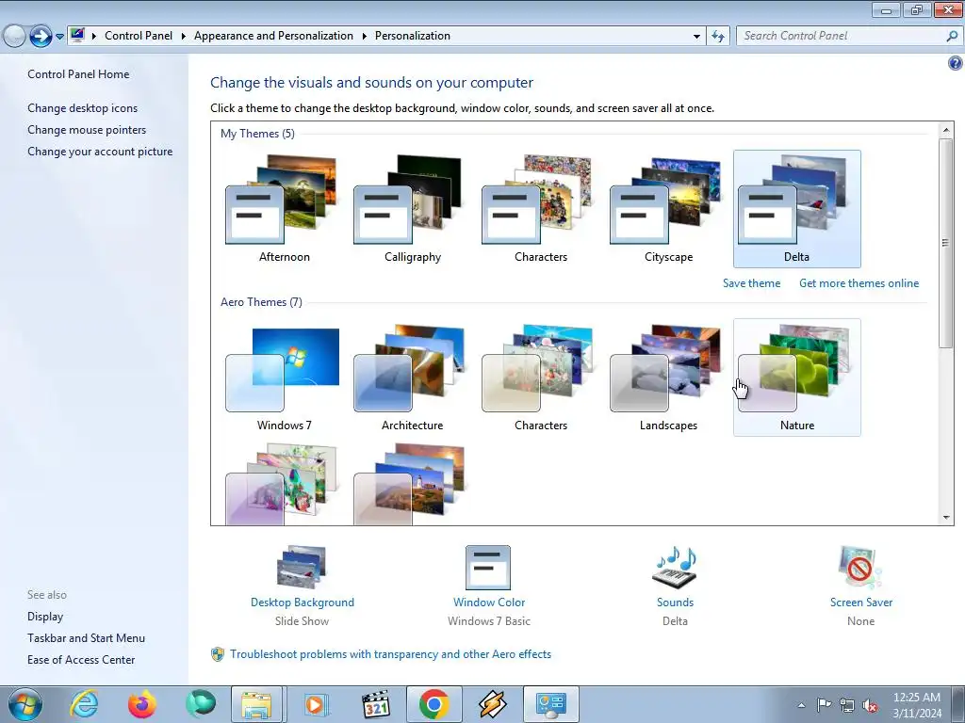Apply the Landscapes Aero theme
This screenshot has height=723, width=965.
click(668, 378)
